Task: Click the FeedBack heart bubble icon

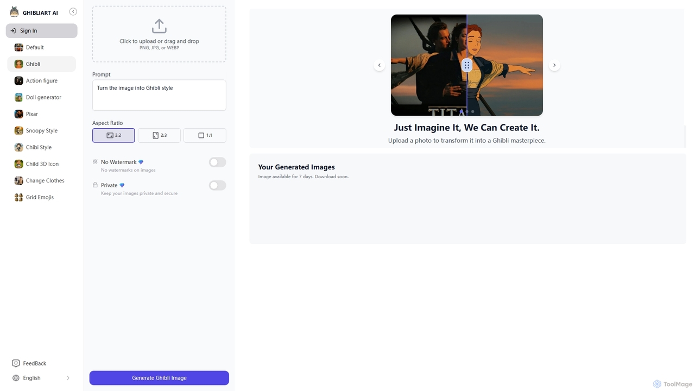Action: [x=16, y=363]
